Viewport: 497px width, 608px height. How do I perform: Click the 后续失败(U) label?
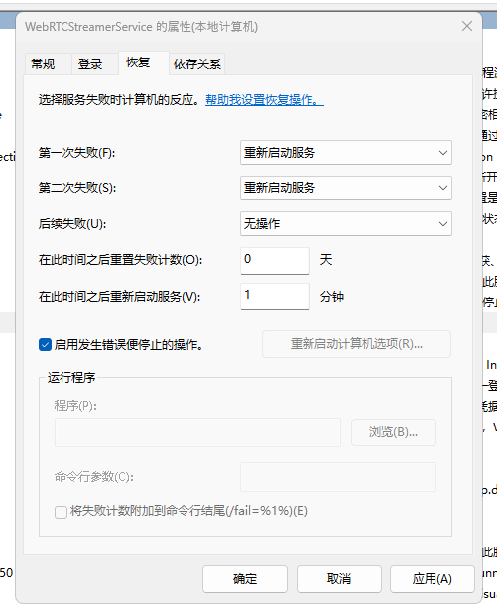tap(72, 224)
